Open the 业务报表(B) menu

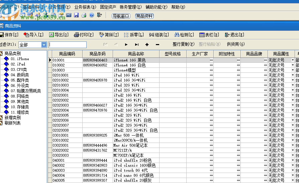[x=85, y=7]
